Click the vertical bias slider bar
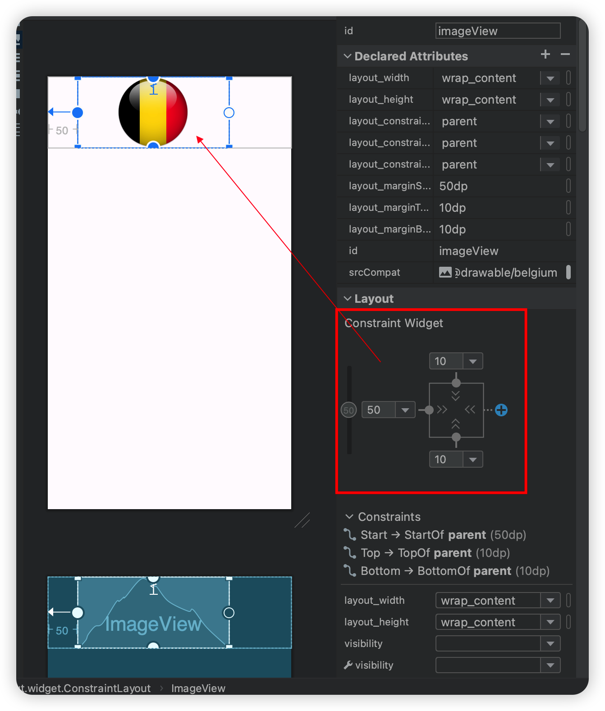Viewport: 605px width, 711px height. (x=349, y=410)
